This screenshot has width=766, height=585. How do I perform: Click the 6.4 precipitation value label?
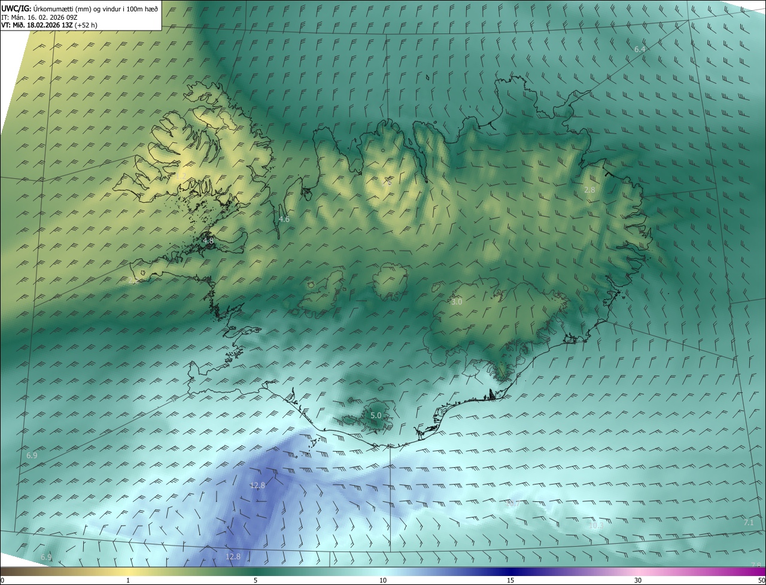tap(640, 49)
